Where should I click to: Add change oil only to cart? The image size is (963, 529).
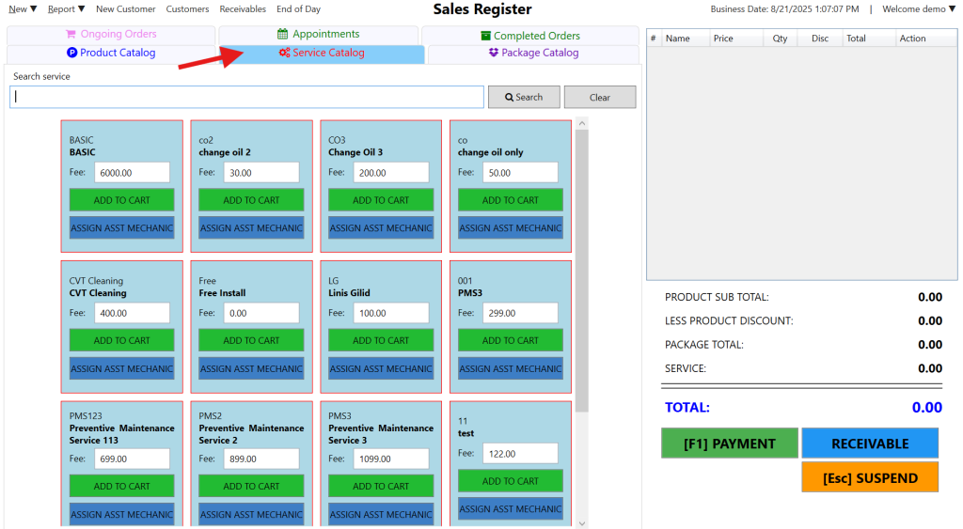511,200
